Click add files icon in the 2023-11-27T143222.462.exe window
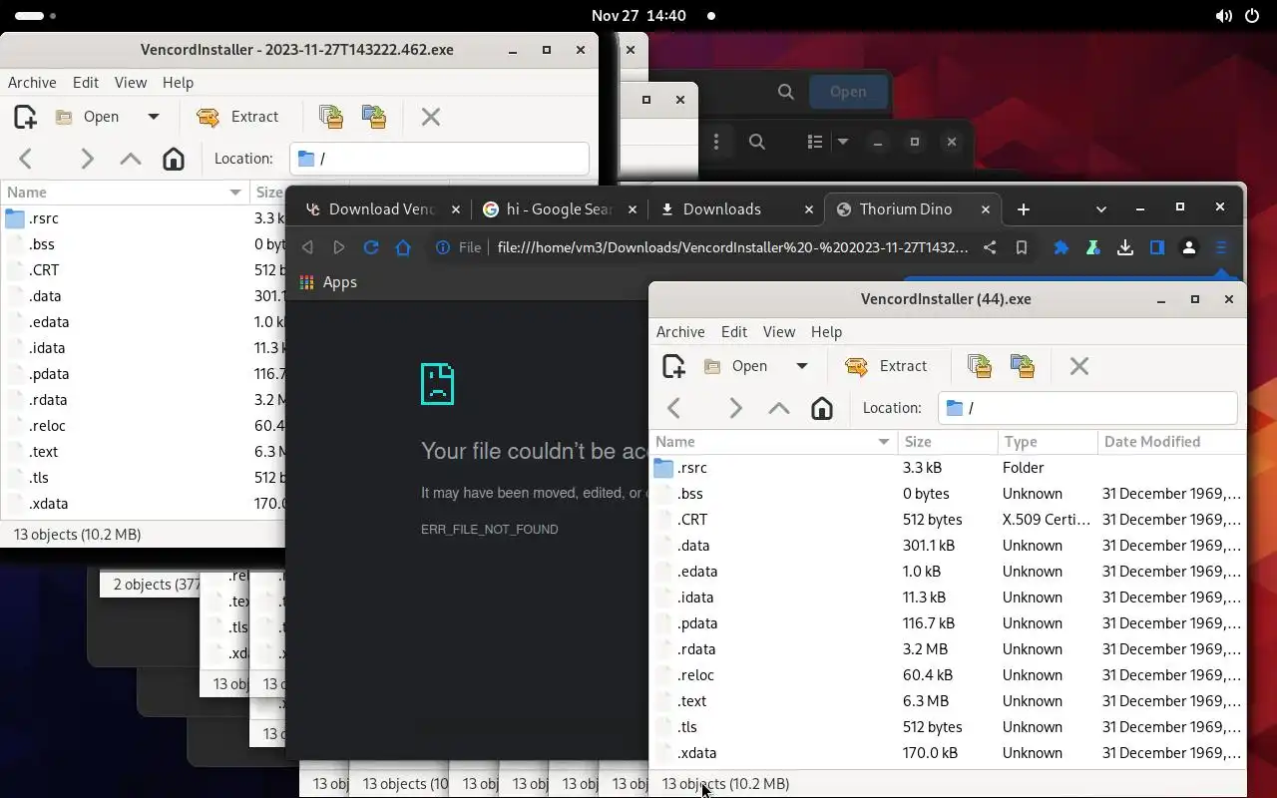Viewport: 1277px width, 798px height. (331, 117)
